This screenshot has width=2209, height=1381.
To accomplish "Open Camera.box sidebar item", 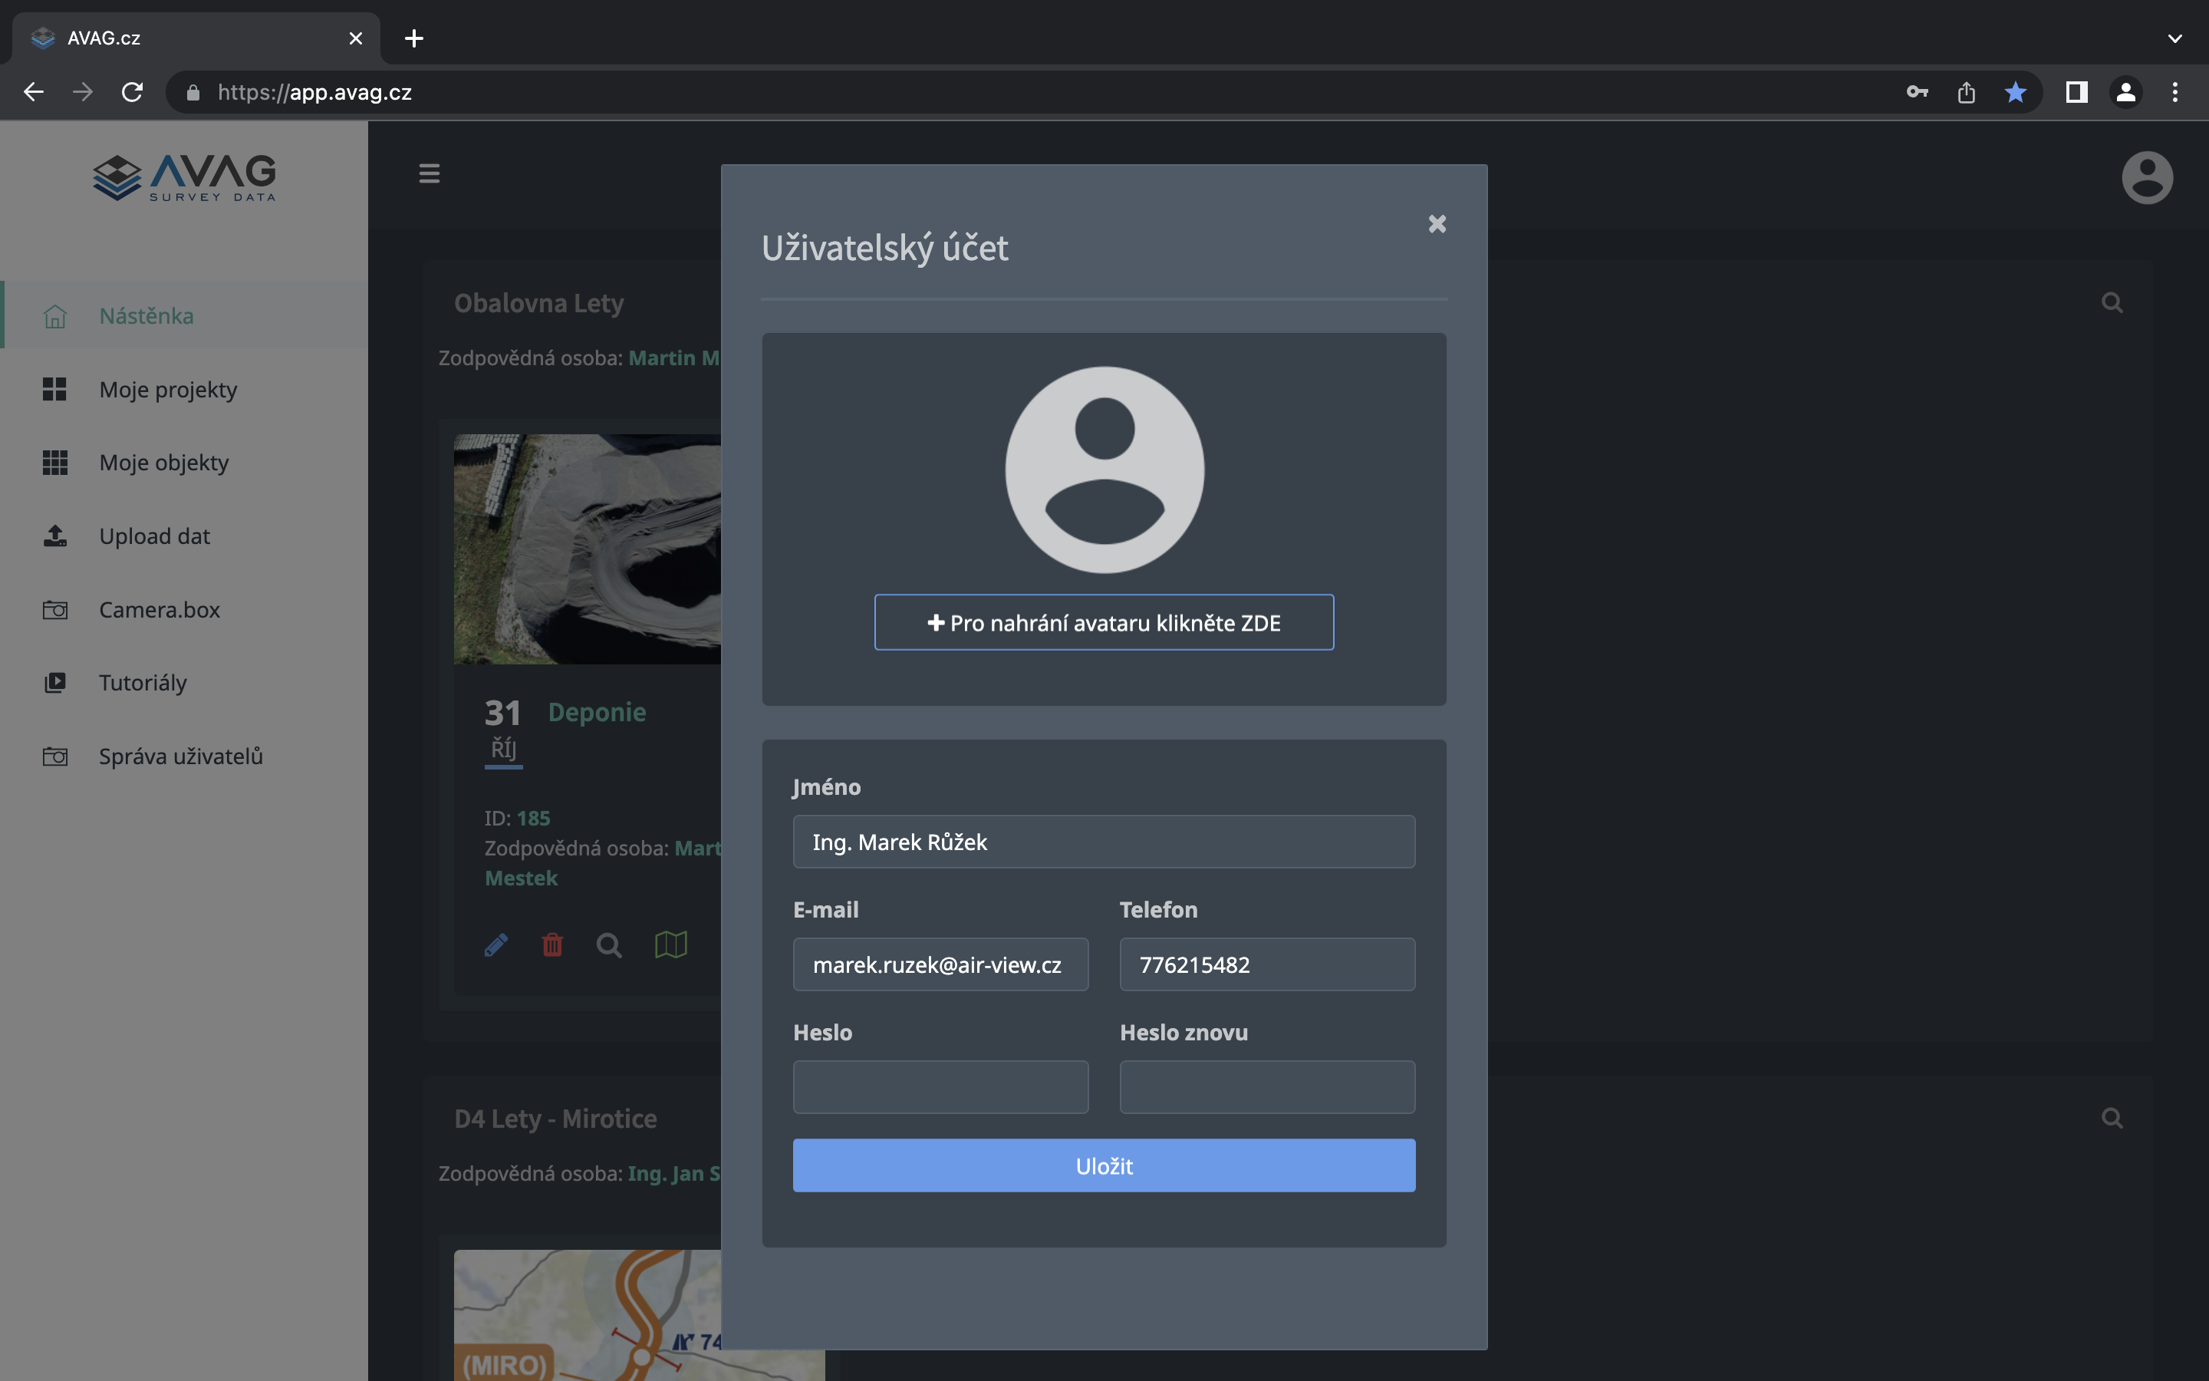I will pos(159,609).
